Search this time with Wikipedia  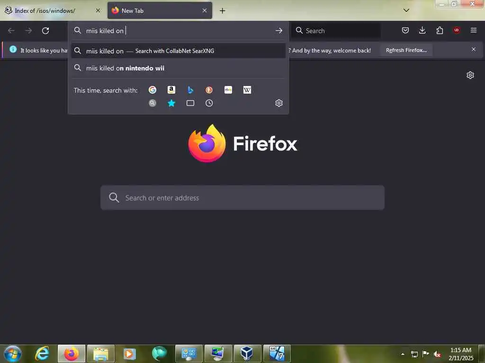click(247, 90)
